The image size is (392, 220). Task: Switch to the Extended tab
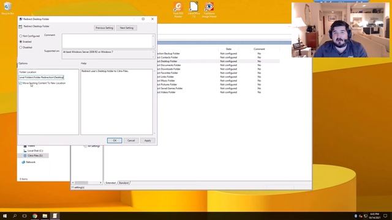tap(110, 183)
